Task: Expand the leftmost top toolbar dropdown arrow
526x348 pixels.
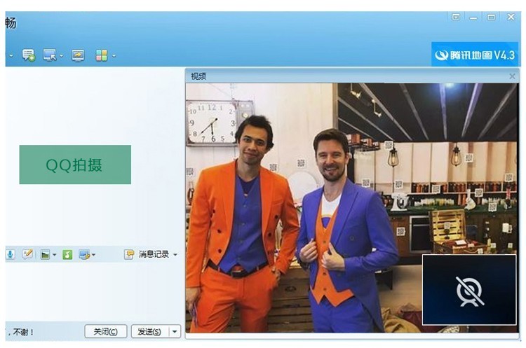Action: [x=11, y=55]
